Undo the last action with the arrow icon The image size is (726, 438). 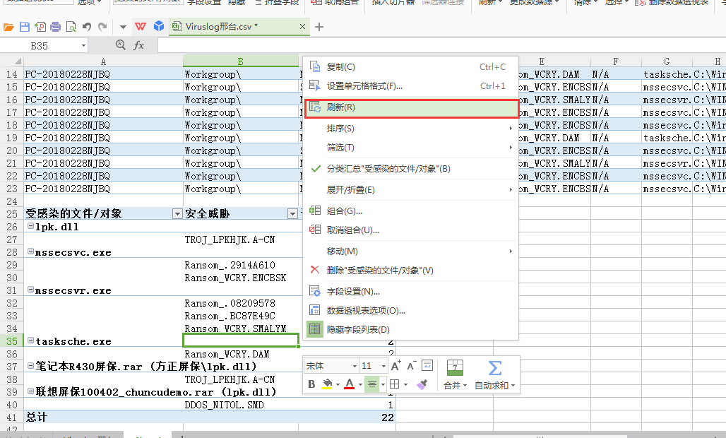(x=87, y=27)
